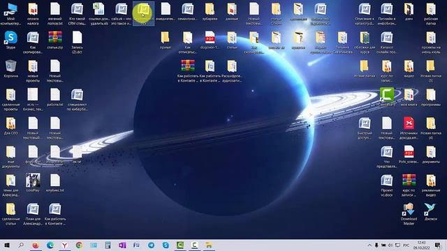Open Calculator from the taskbar
This screenshot has height=251, width=447.
[x=108, y=245]
